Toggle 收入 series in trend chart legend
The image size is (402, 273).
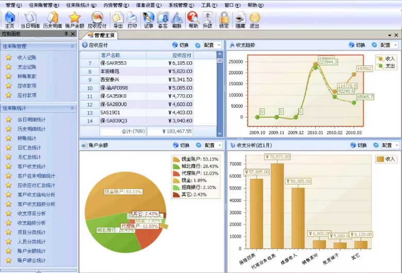tap(386, 59)
